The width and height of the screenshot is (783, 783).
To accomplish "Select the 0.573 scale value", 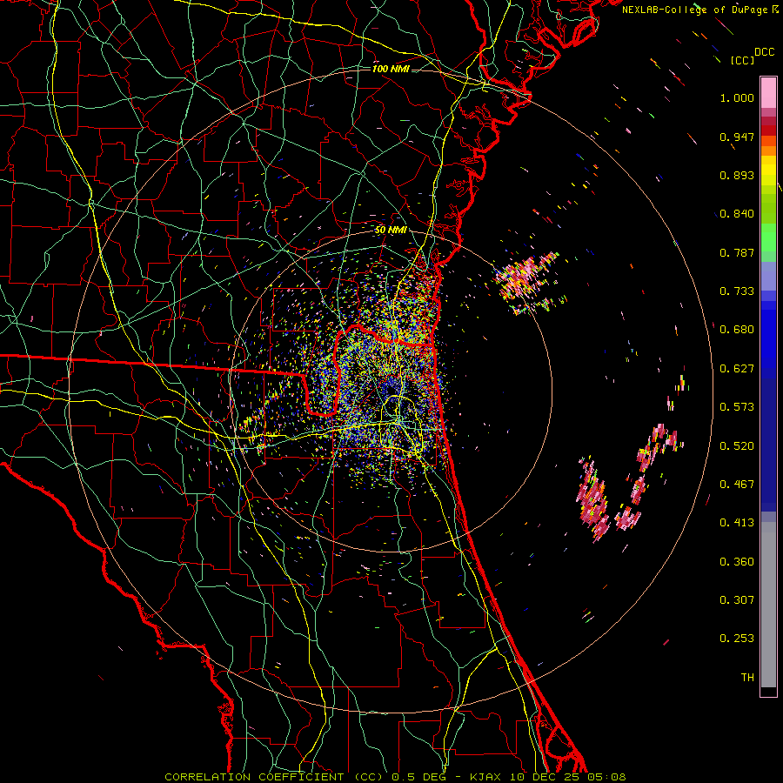I will pos(737,407).
